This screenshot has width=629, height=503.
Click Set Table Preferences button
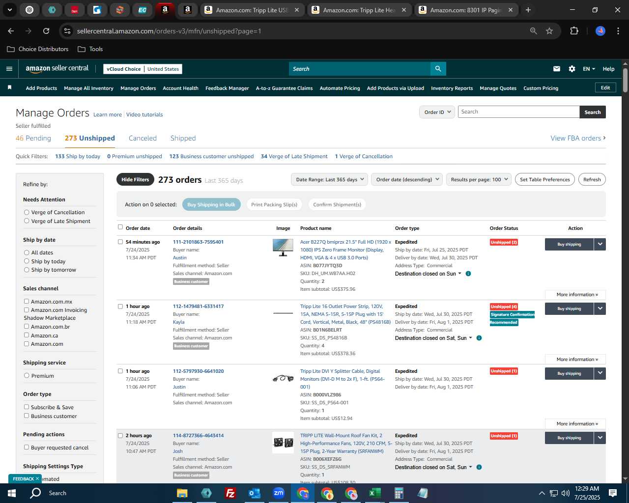[x=544, y=179]
